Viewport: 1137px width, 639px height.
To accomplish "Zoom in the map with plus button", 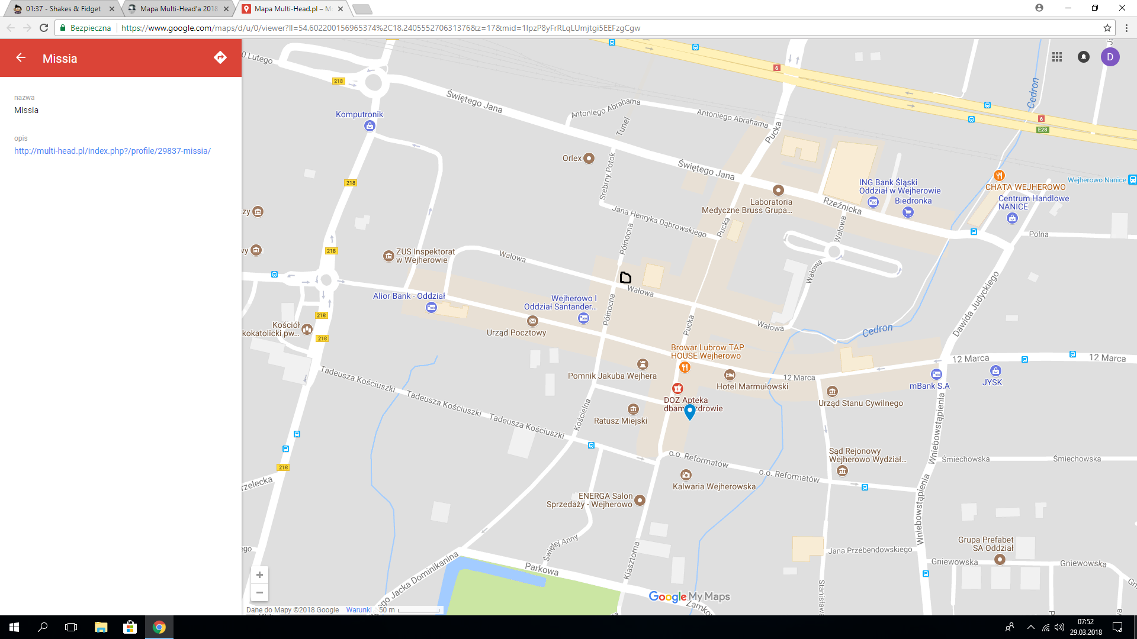I will pos(259,575).
